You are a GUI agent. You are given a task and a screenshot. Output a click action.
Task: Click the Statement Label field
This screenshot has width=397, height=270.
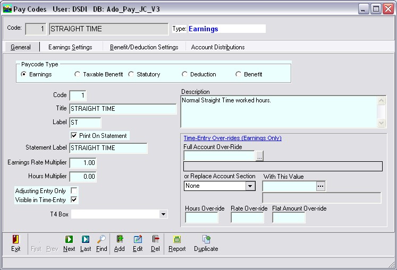click(108, 148)
